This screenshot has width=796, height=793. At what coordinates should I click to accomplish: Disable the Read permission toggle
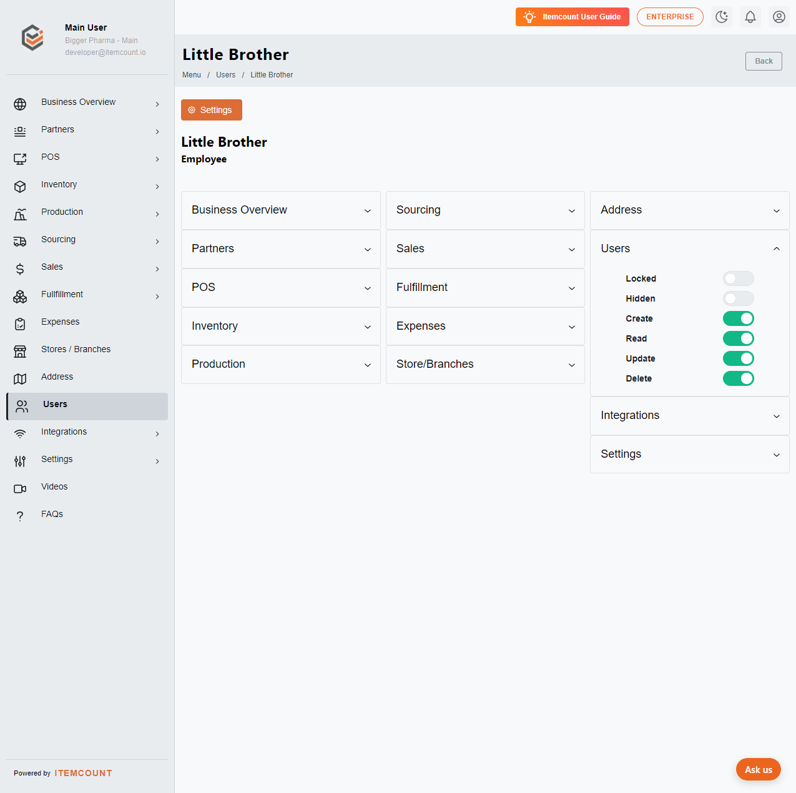click(739, 338)
